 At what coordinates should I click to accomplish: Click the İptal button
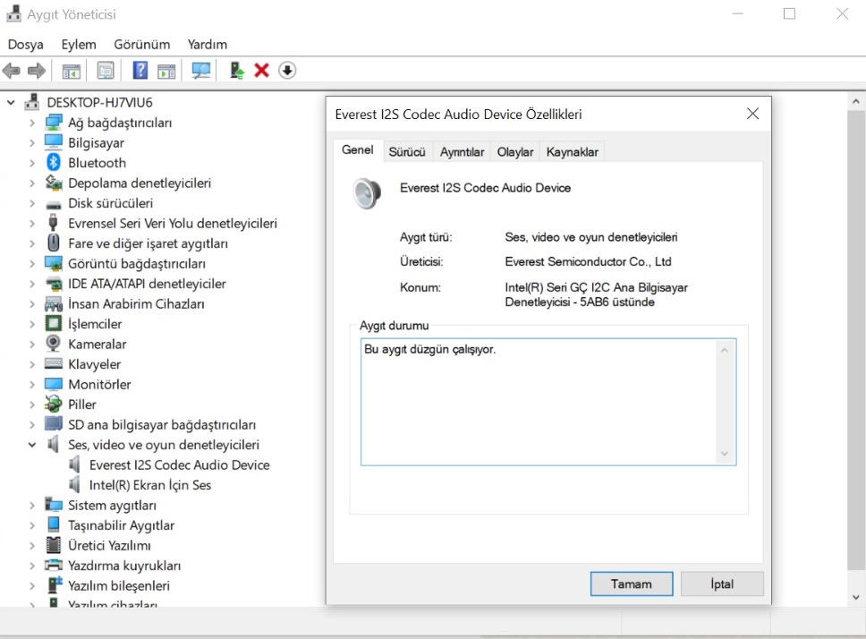722,584
